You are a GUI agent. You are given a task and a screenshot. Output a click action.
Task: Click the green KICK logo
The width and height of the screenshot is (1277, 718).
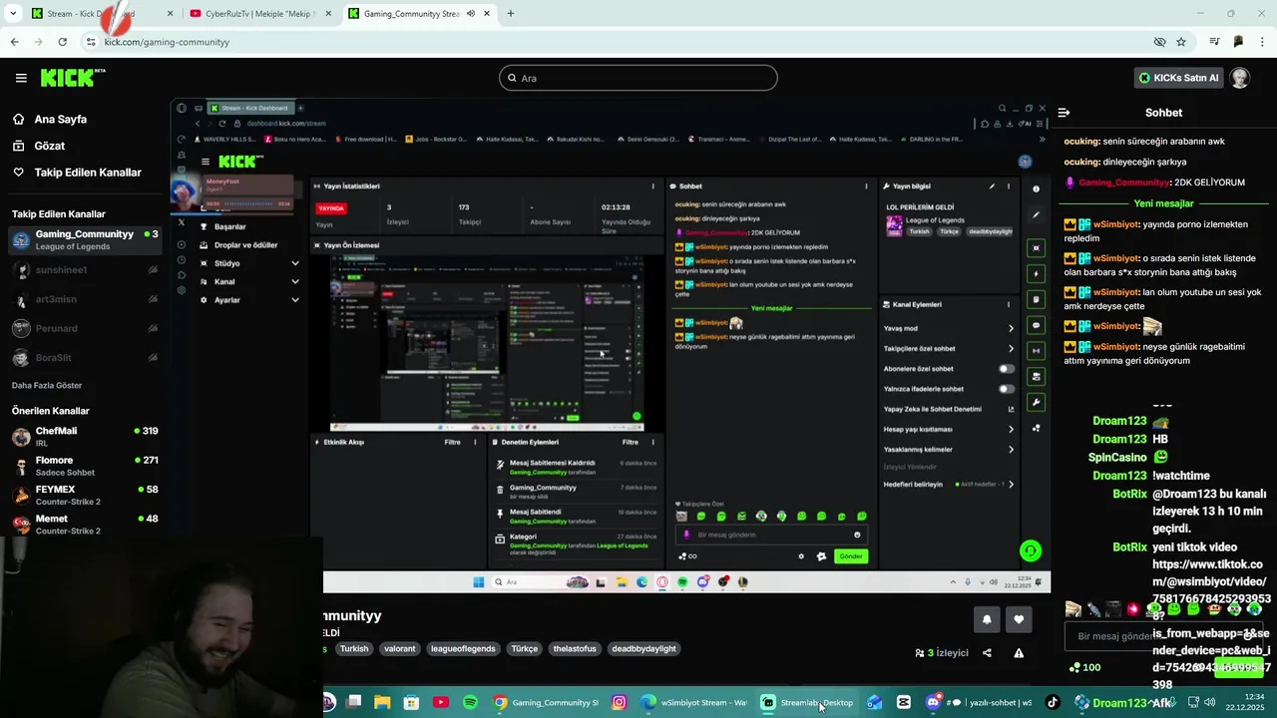point(73,78)
